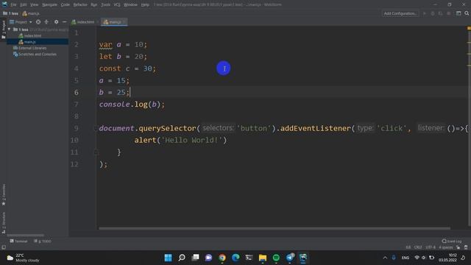Open File Explorer from taskbar
The image size is (471, 265).
[263, 258]
